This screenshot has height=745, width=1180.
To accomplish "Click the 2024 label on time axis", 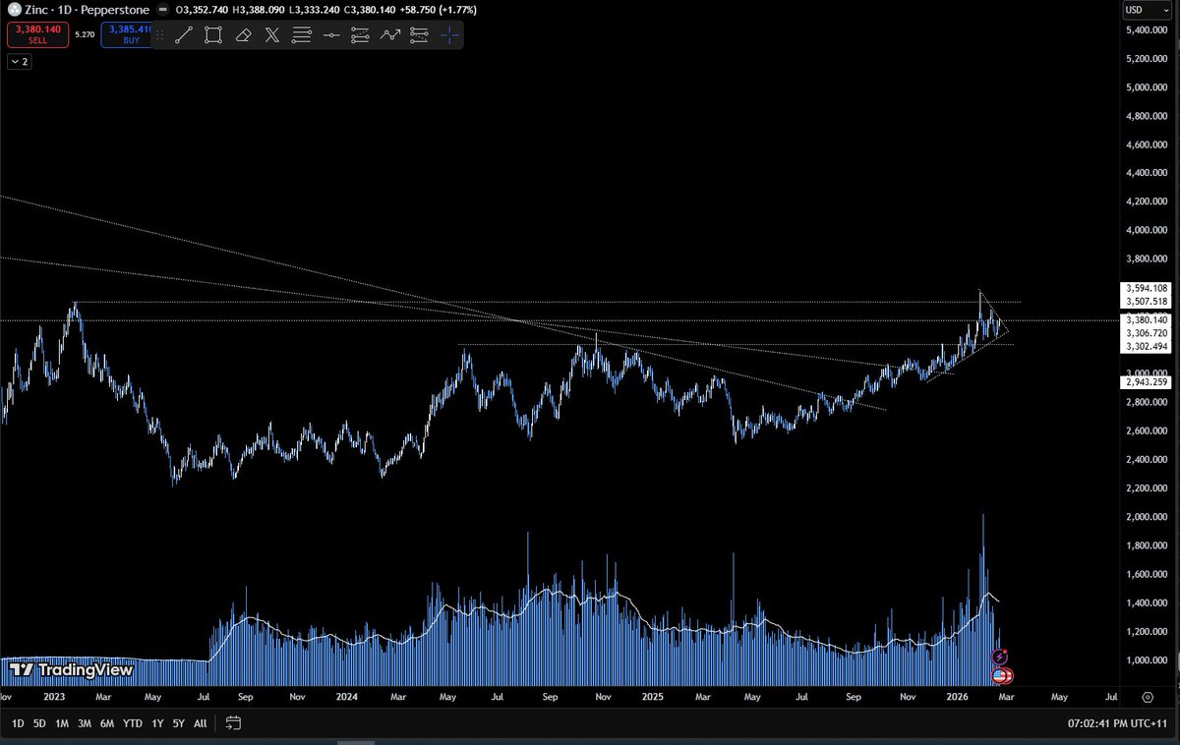I will 346,697.
